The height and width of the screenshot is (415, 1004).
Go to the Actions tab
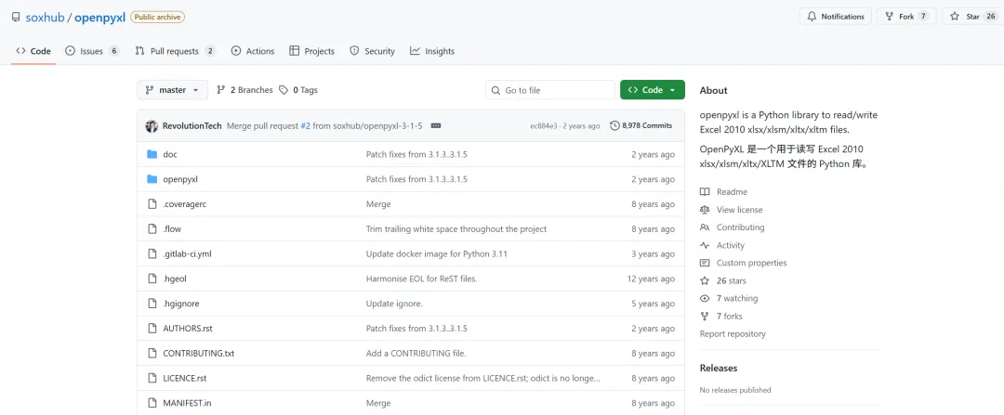click(x=253, y=51)
